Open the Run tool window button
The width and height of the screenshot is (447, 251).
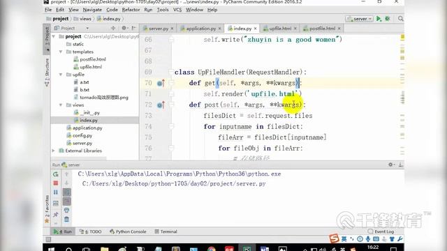click(64, 231)
